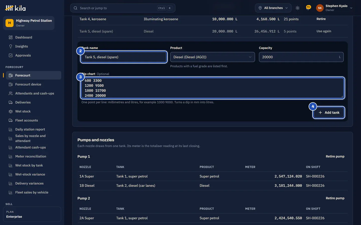Open the Product dropdown showing Diesel (Diesel (AGO))
Viewport: 361px width, 225px height.
tap(213, 57)
